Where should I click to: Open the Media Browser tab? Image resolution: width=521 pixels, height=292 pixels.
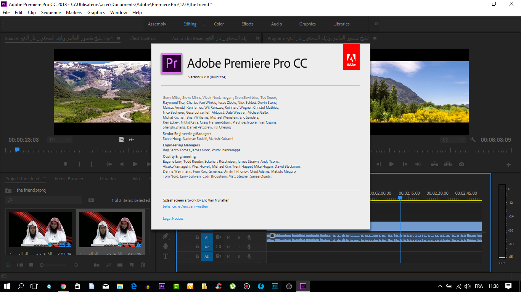click(x=69, y=179)
